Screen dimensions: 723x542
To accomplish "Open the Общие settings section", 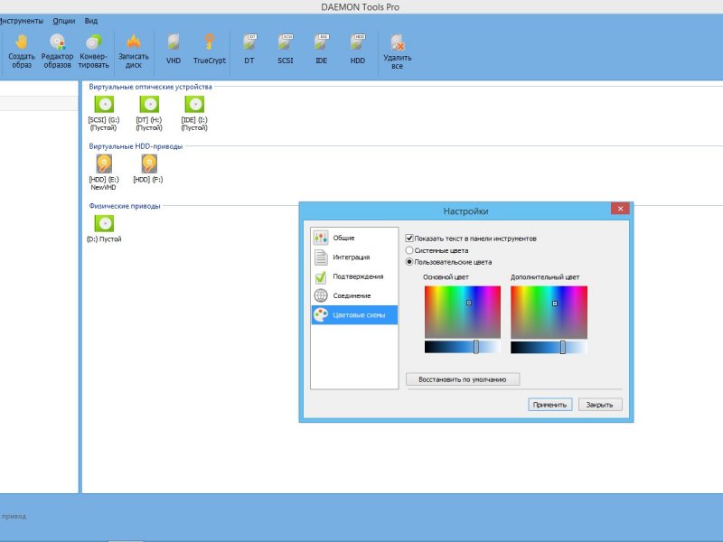I will click(354, 238).
